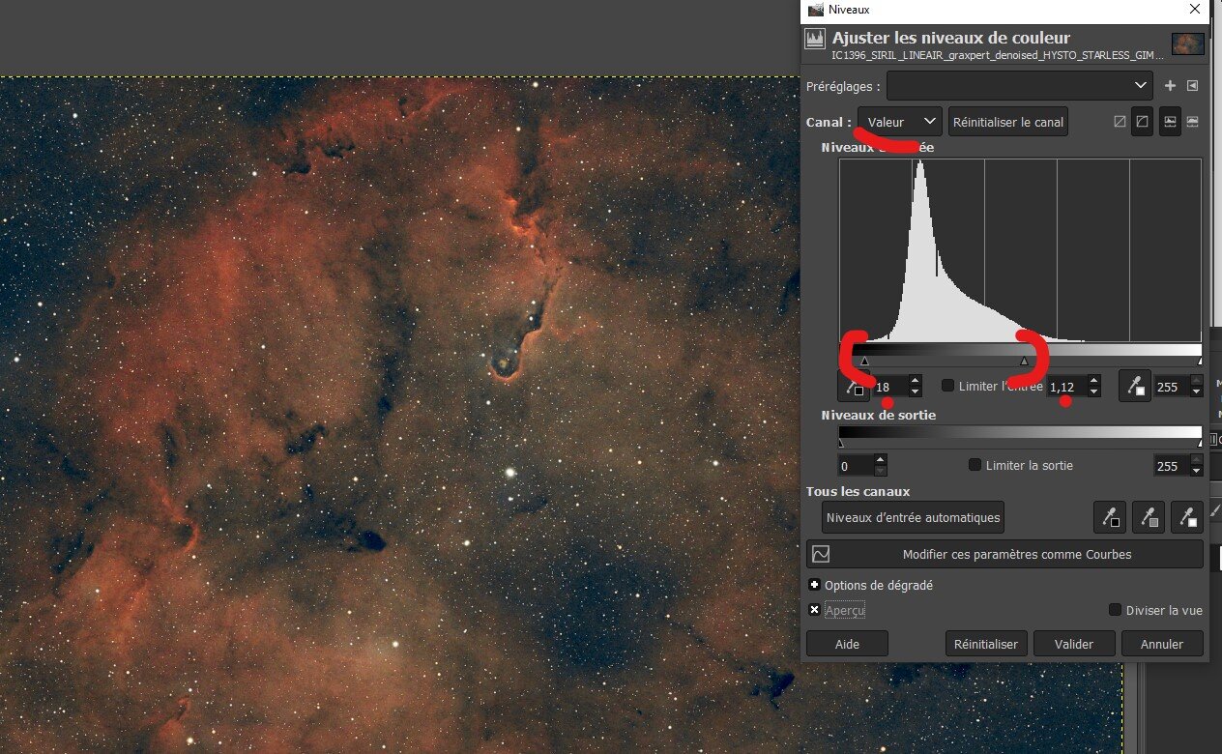Open the Préréglages dropdown
Image resolution: width=1222 pixels, height=754 pixels.
[1020, 86]
